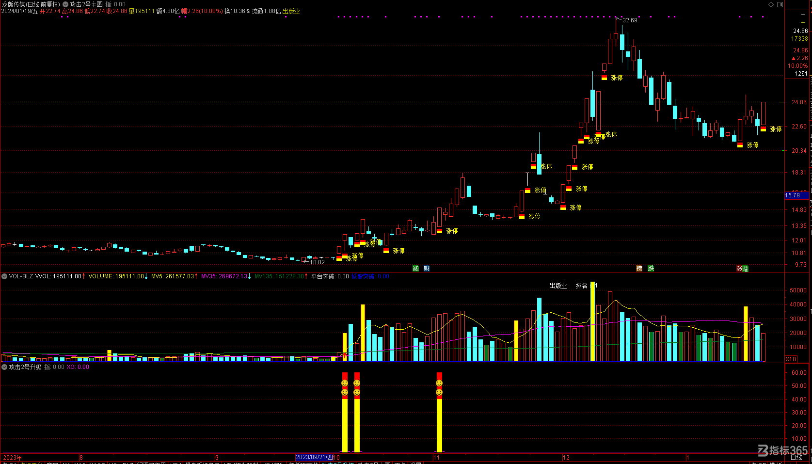Click the 攻击2号主图 indicator name
This screenshot has width=812, height=464.
coord(86,4)
